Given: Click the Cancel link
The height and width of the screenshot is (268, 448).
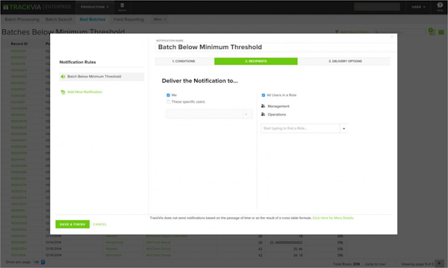Looking at the screenshot, I should [x=100, y=224].
